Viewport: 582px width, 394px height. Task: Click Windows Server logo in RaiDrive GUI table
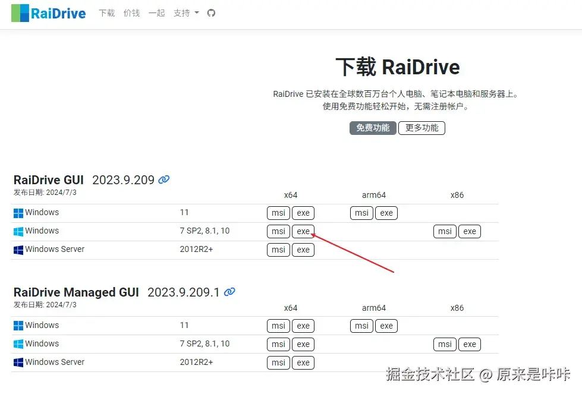(x=18, y=250)
